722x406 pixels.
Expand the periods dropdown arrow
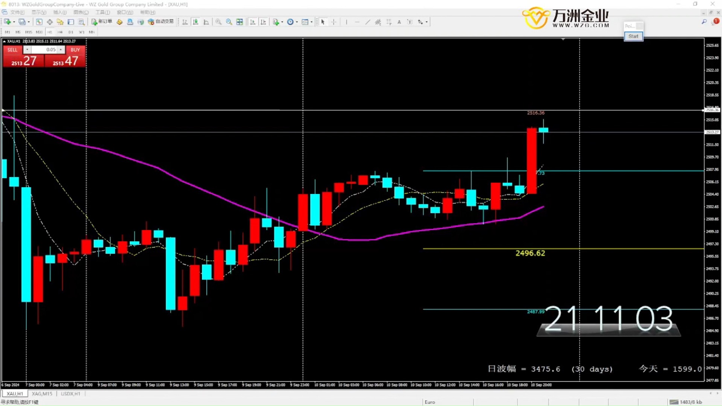click(297, 22)
